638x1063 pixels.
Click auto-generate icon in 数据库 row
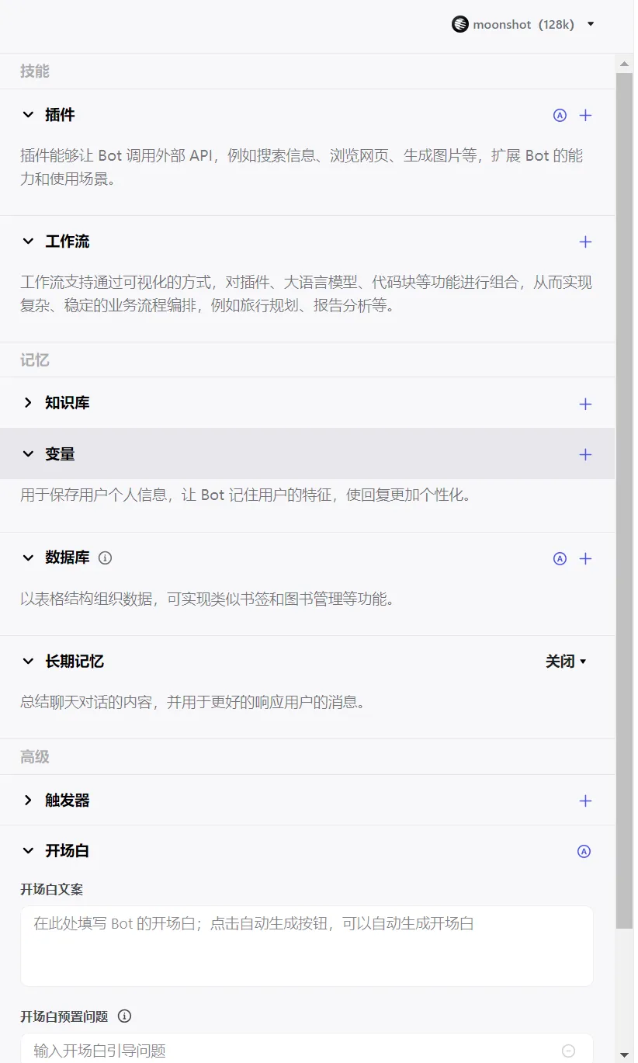point(560,558)
